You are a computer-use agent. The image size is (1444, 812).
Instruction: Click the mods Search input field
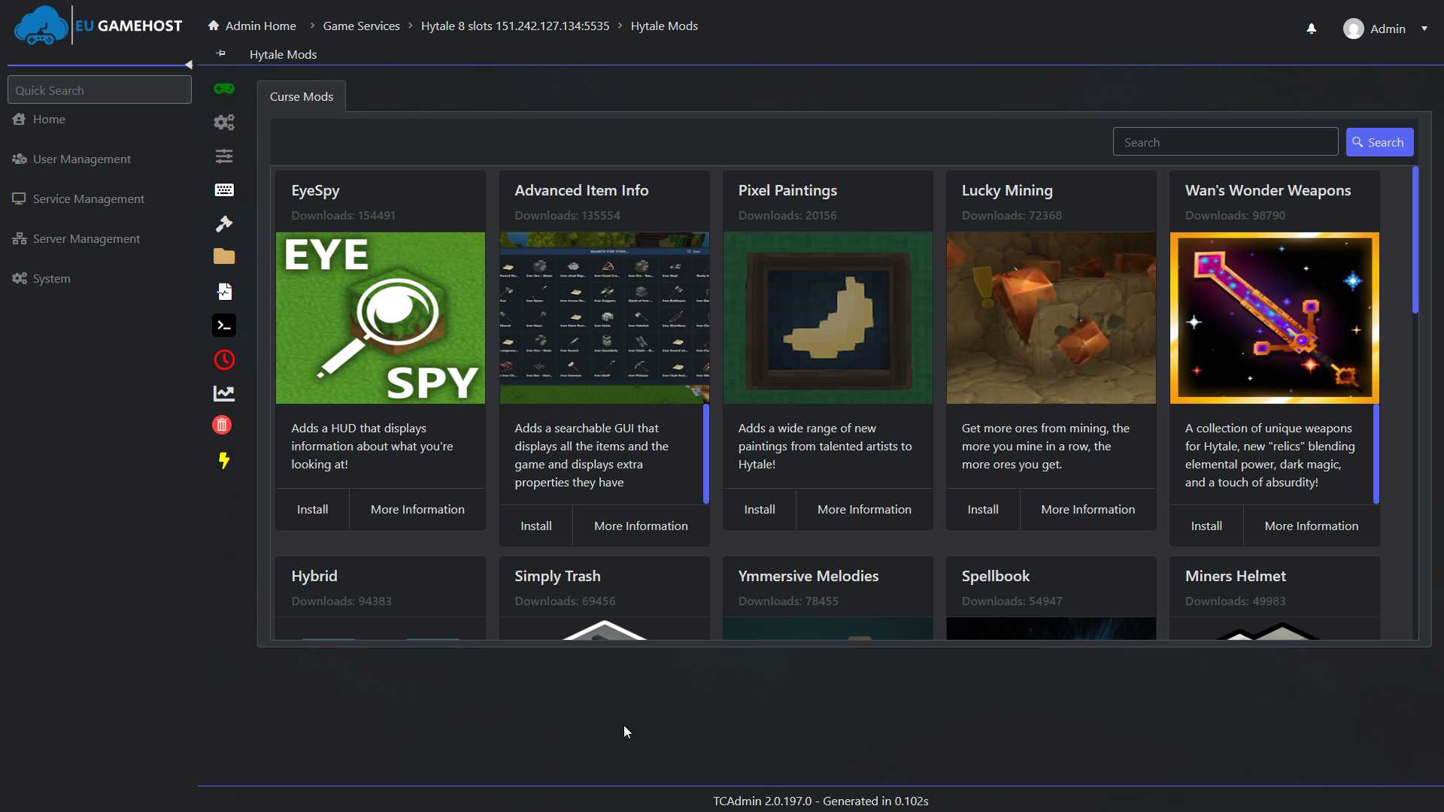1224,142
